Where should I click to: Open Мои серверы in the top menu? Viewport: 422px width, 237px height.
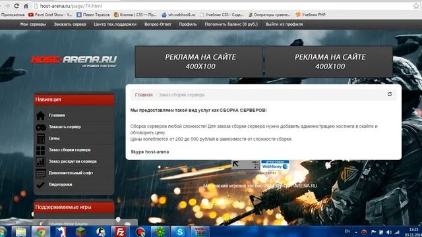click(33, 24)
